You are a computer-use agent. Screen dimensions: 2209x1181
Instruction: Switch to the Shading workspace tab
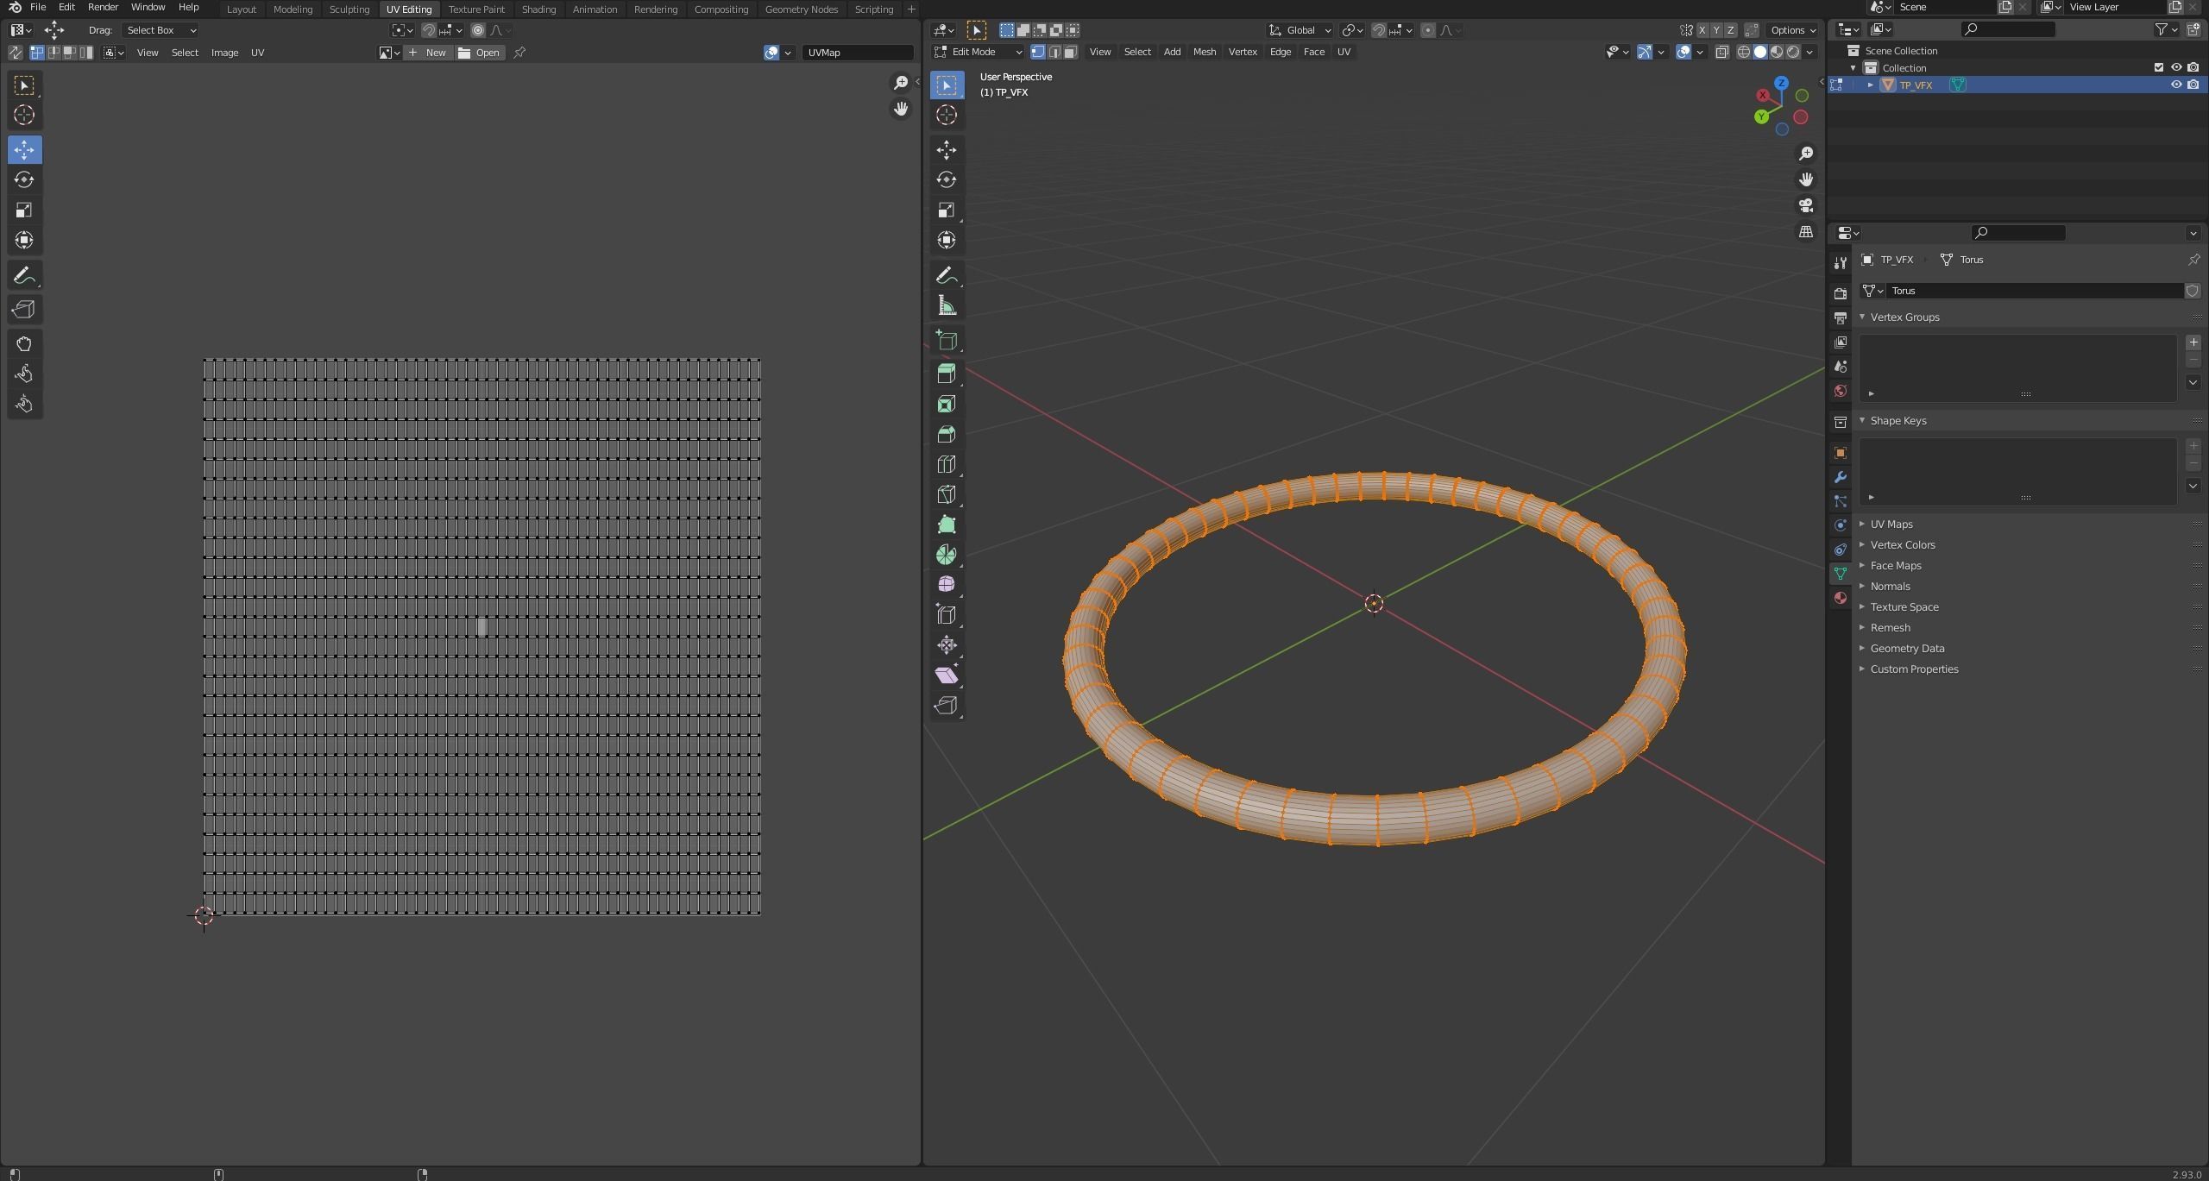[x=538, y=9]
